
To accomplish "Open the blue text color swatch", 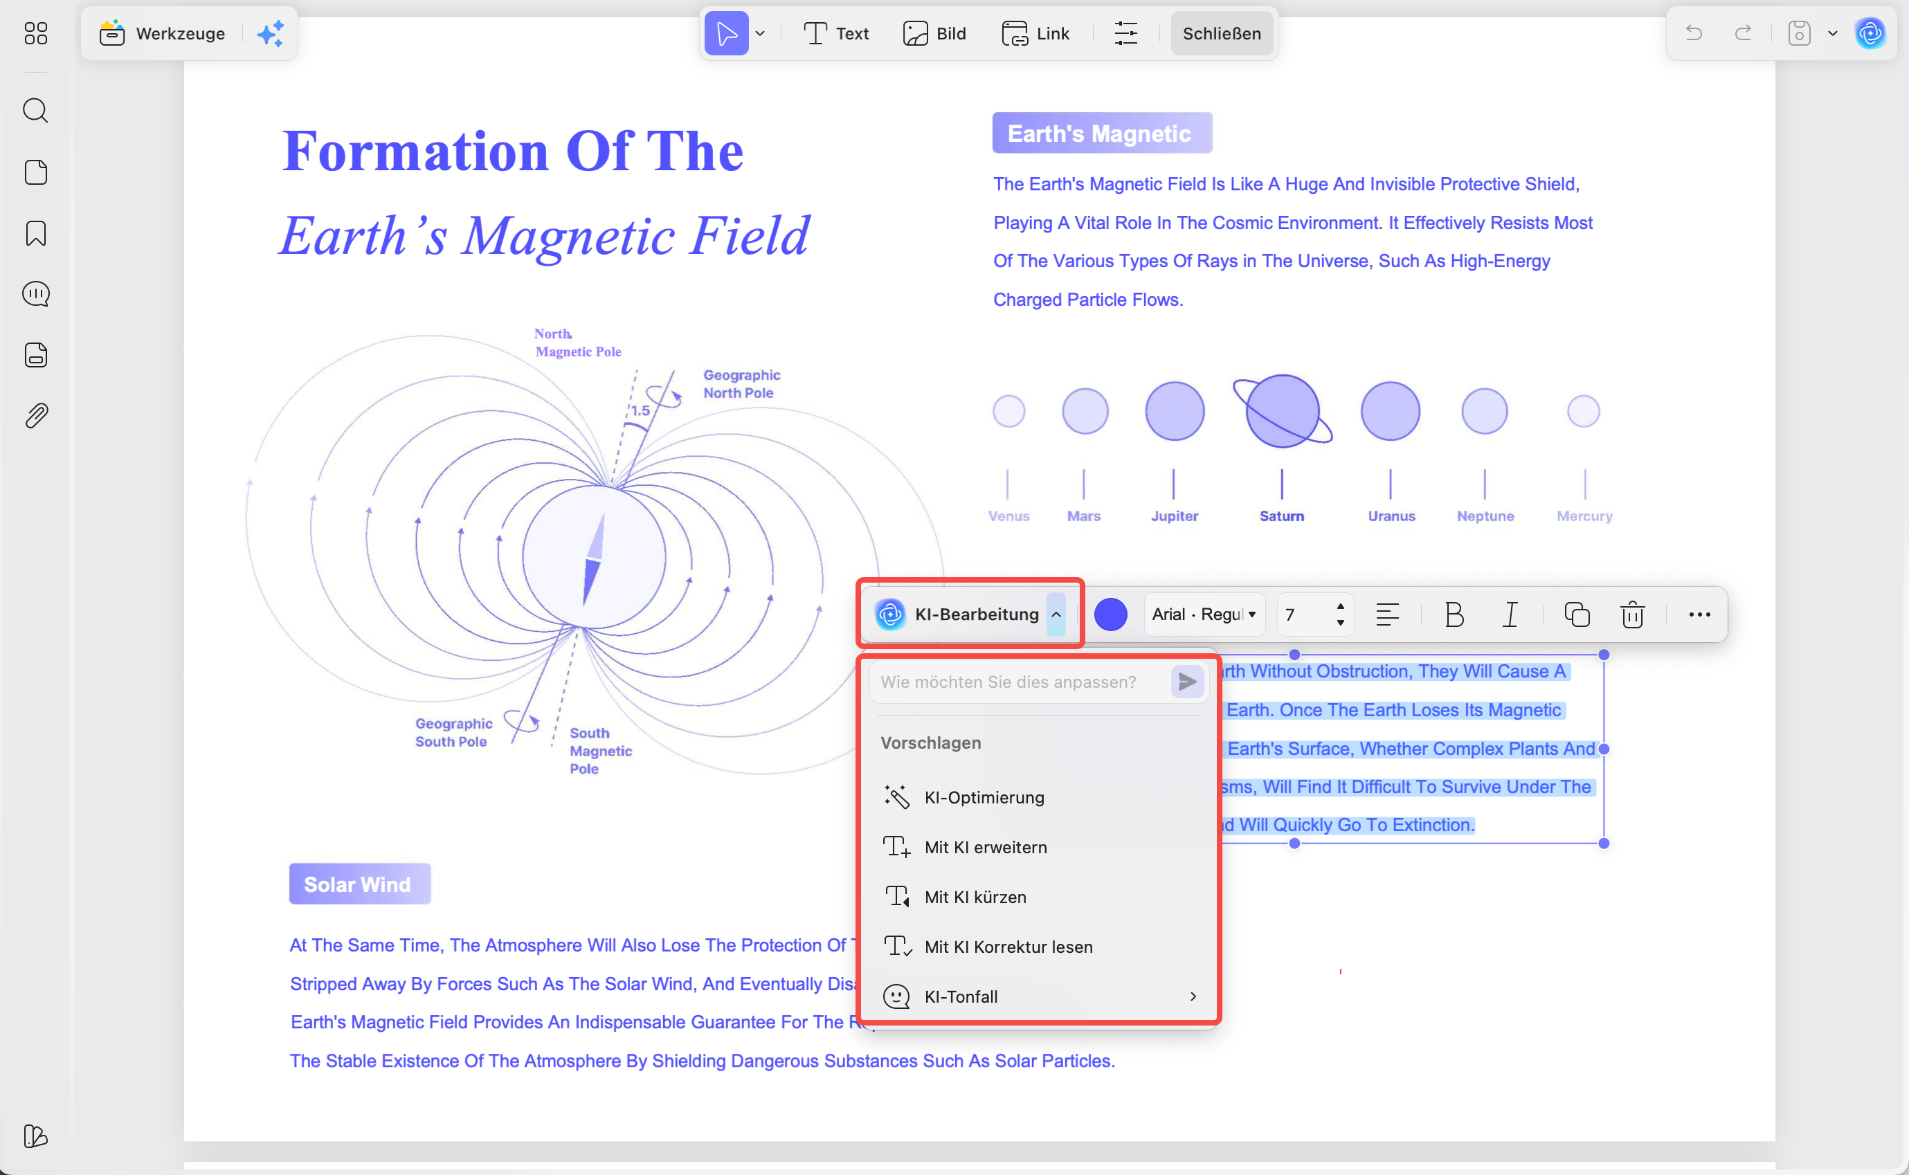I will (1110, 614).
